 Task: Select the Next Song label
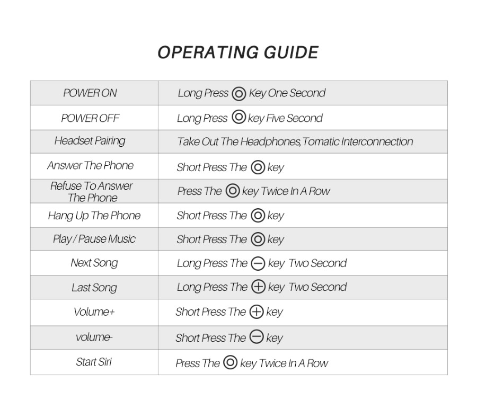[x=94, y=263]
